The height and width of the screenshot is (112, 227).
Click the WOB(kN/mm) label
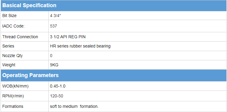(x=16, y=86)
